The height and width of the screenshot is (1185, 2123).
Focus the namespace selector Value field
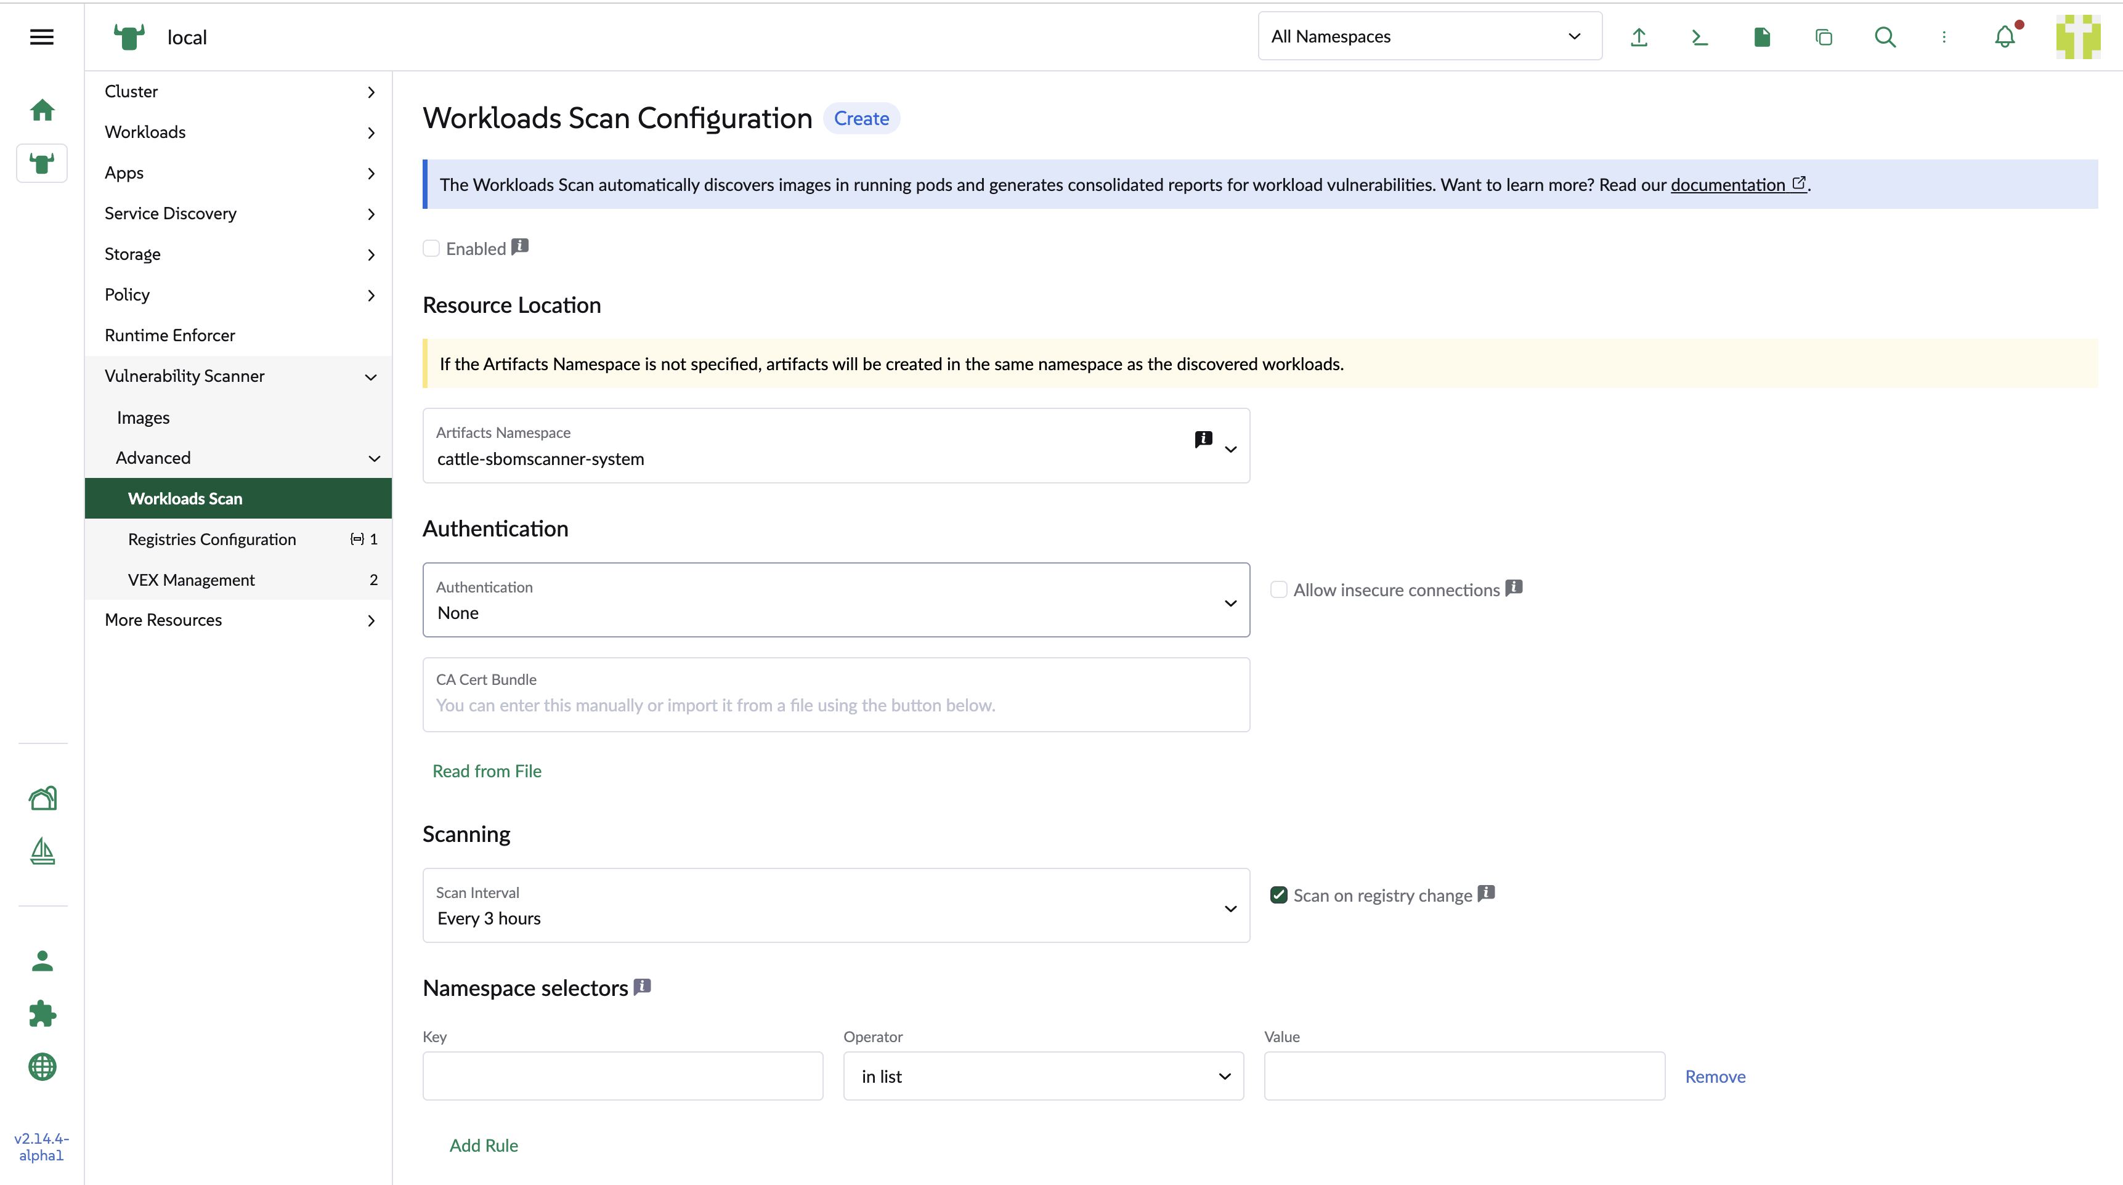point(1464,1076)
